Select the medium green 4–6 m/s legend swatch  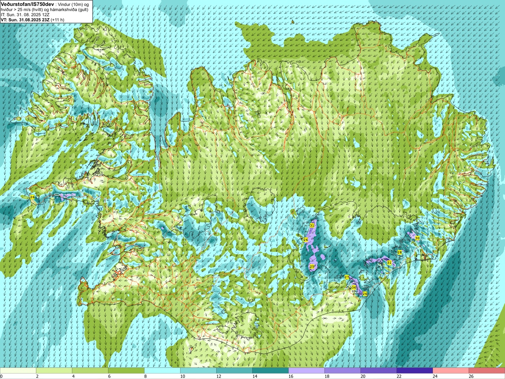tap(90, 371)
